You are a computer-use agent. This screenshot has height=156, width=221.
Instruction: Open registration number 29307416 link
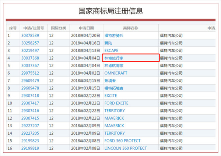[30, 111]
